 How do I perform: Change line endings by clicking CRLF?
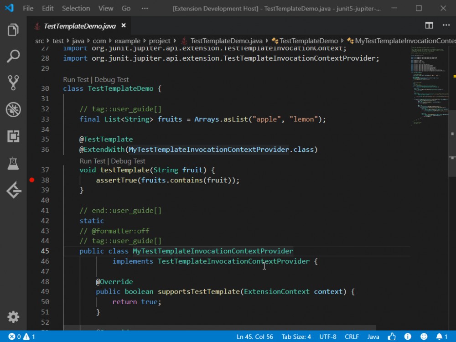pos(352,337)
